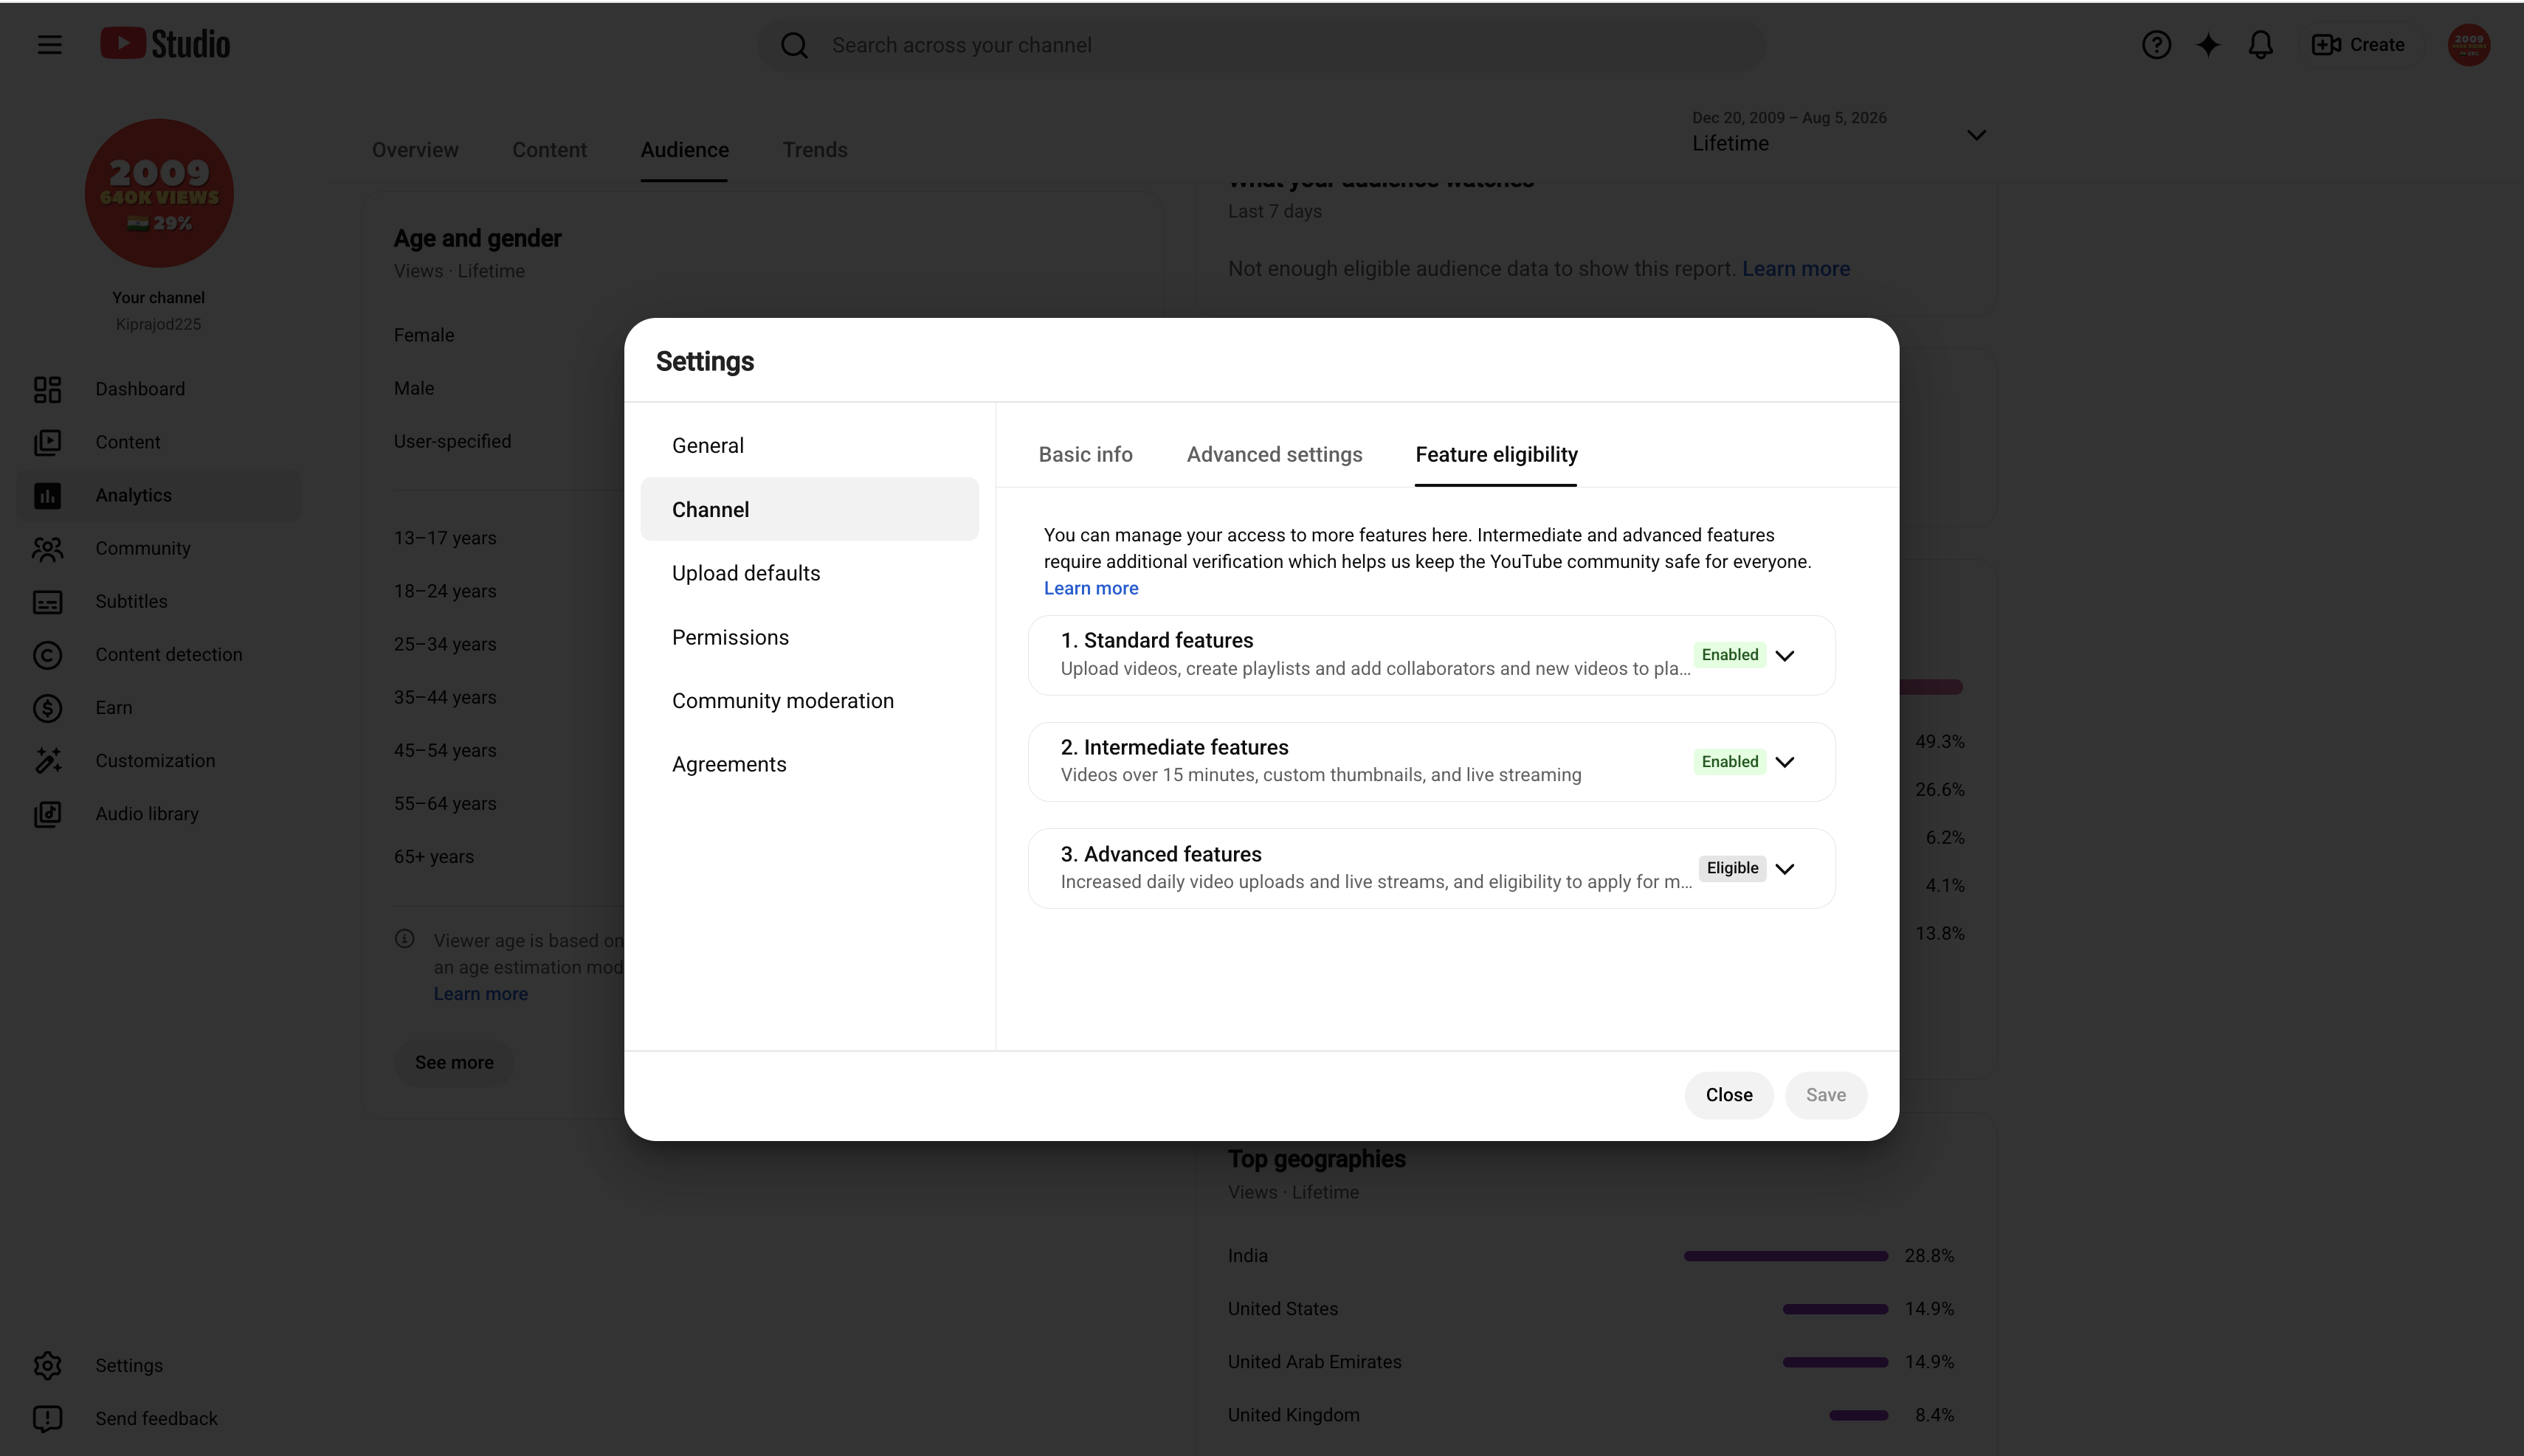
Task: Switch to the Basic info tab
Action: [x=1086, y=455]
